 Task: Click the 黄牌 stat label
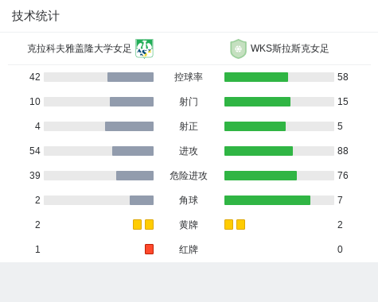click(189, 225)
